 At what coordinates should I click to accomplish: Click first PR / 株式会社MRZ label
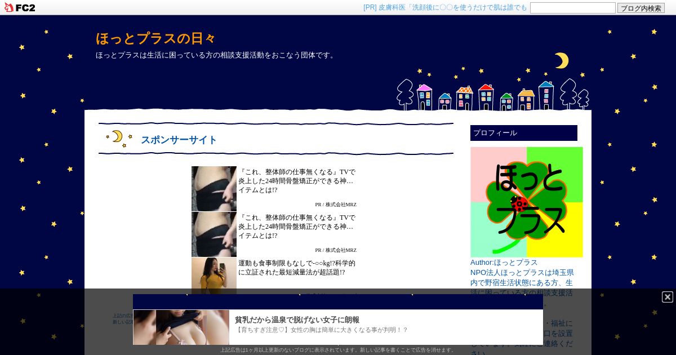(336, 205)
